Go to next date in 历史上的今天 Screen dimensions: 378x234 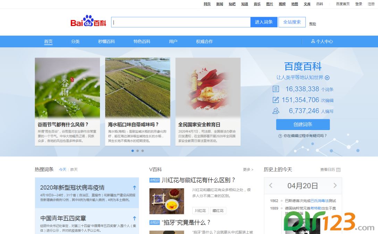(335, 185)
